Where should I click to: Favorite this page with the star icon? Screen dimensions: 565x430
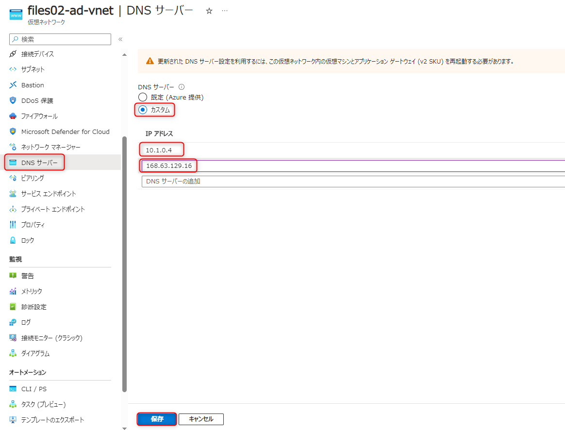pyautogui.click(x=209, y=11)
